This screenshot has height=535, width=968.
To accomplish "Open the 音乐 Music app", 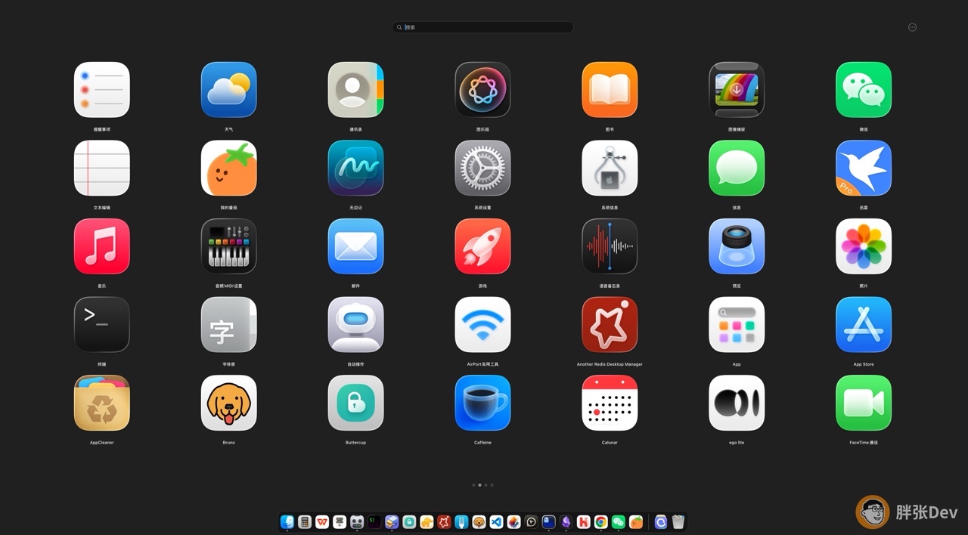I will (102, 246).
